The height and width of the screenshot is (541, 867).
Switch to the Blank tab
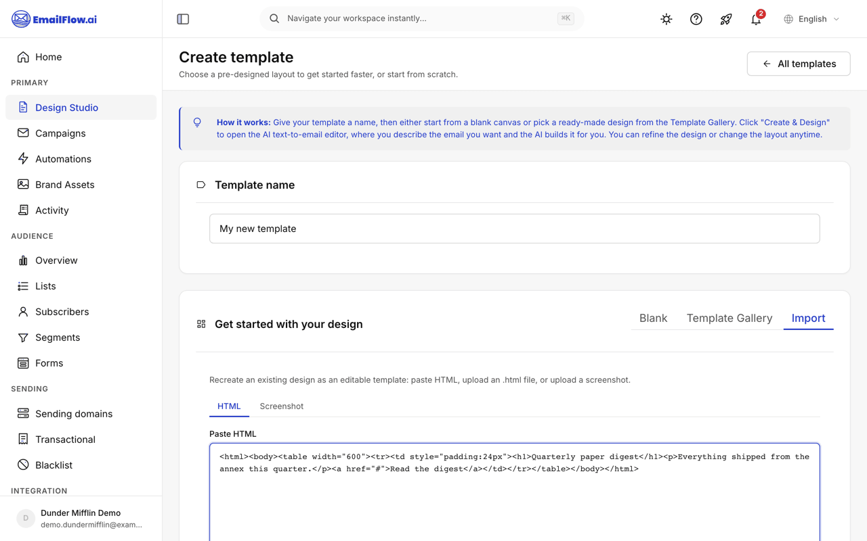coord(653,318)
